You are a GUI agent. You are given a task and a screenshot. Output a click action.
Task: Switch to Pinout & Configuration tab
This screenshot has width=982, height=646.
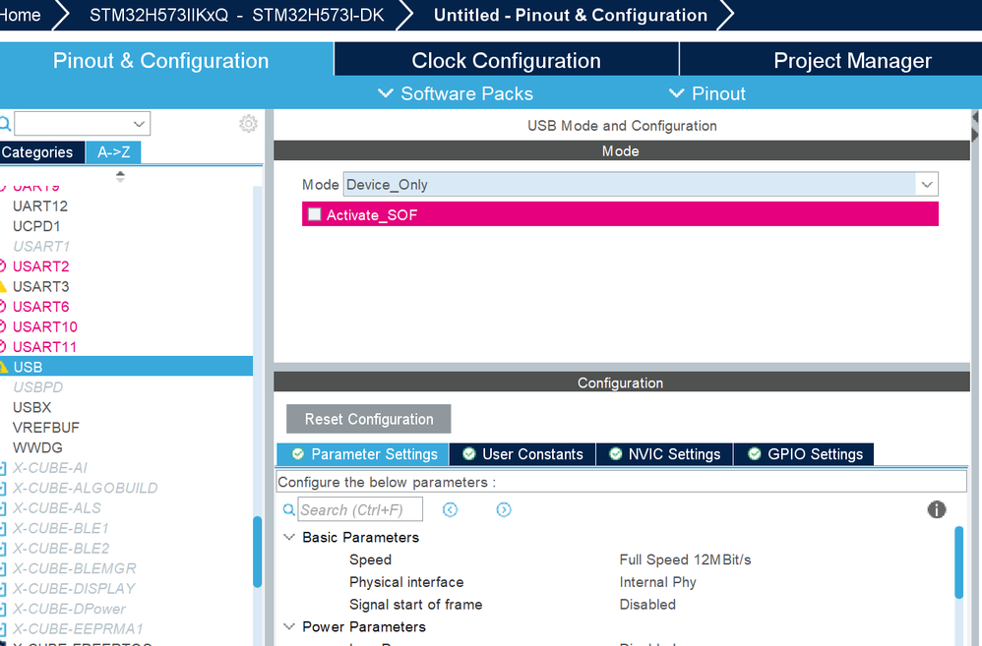click(161, 60)
